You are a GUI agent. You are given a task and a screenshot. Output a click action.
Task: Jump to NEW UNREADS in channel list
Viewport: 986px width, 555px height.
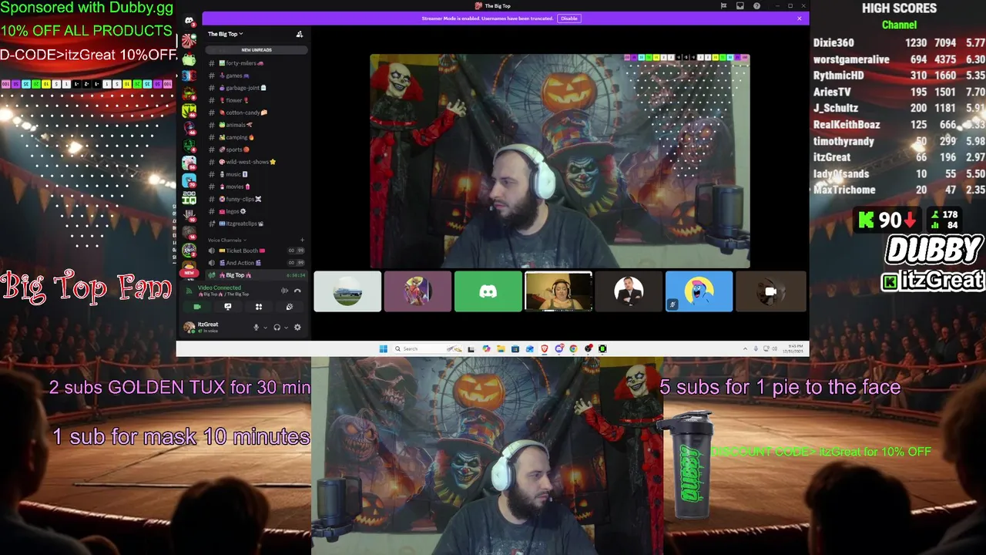click(256, 50)
